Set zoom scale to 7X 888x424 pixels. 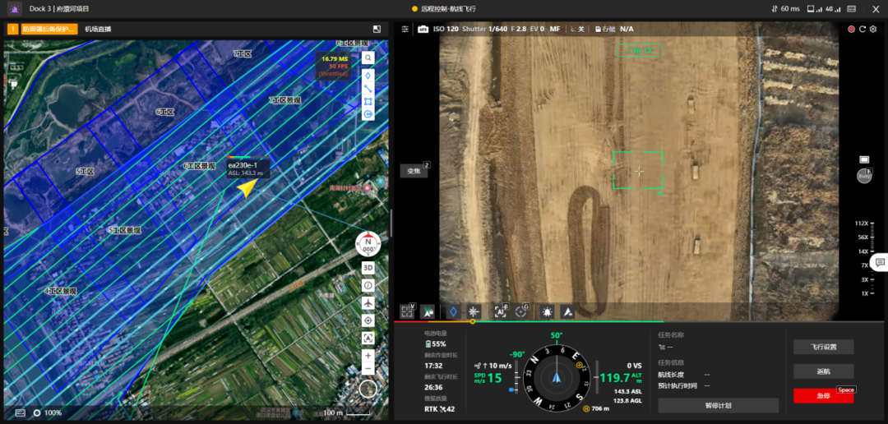(864, 265)
